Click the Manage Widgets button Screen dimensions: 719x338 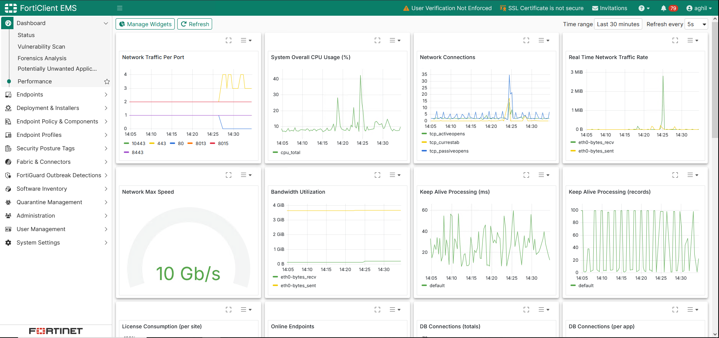[145, 24]
